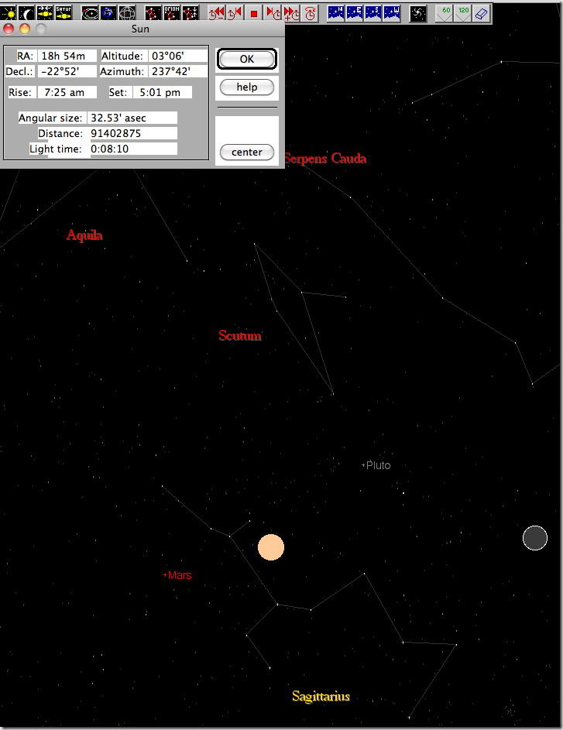Screen dimensions: 563x730
Task: Toggle constellation names with the ORION icon
Action: point(172,12)
